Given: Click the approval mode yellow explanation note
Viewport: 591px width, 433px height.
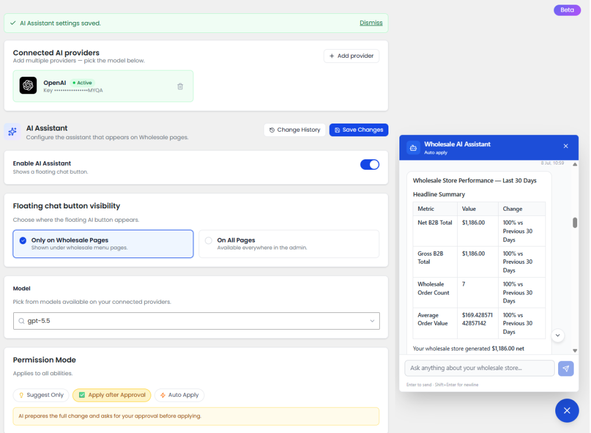Looking at the screenshot, I should pyautogui.click(x=196, y=416).
